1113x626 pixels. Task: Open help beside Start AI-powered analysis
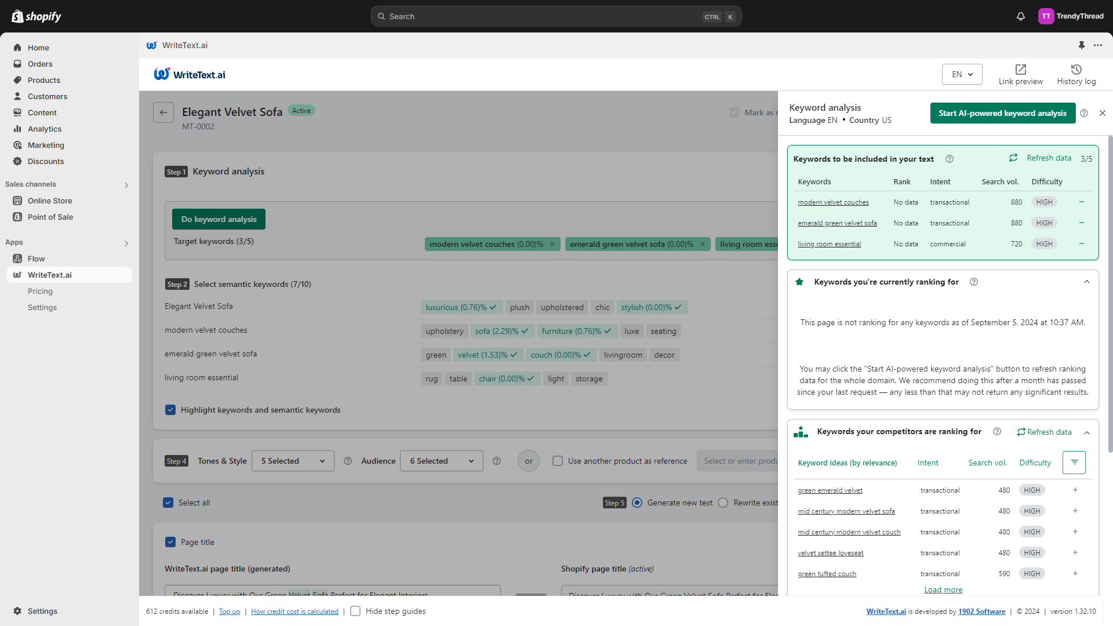1084,113
